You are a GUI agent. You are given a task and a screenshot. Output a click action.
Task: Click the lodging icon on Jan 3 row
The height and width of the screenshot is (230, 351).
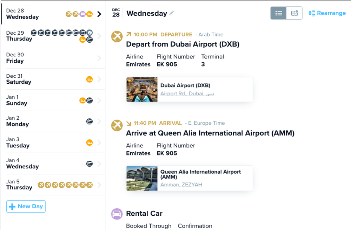pyautogui.click(x=90, y=142)
